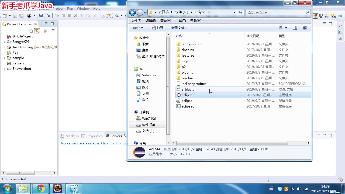Image resolution: width=345 pixels, height=194 pixels.
Task: Click the Save icon in Eclipse toolbar
Action: click(15, 16)
